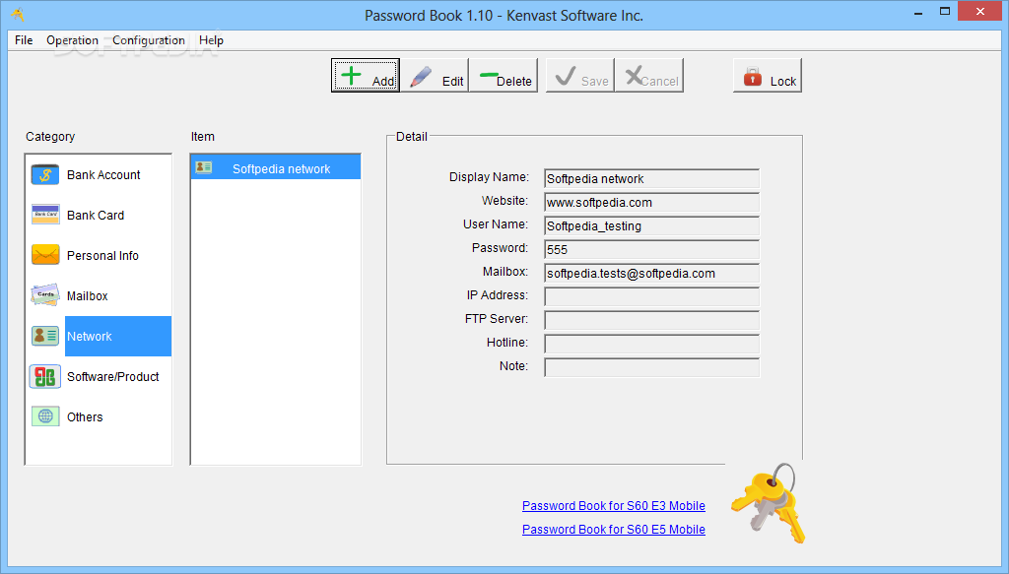Open the Configuration menu
This screenshot has width=1009, height=574.
[x=149, y=39]
